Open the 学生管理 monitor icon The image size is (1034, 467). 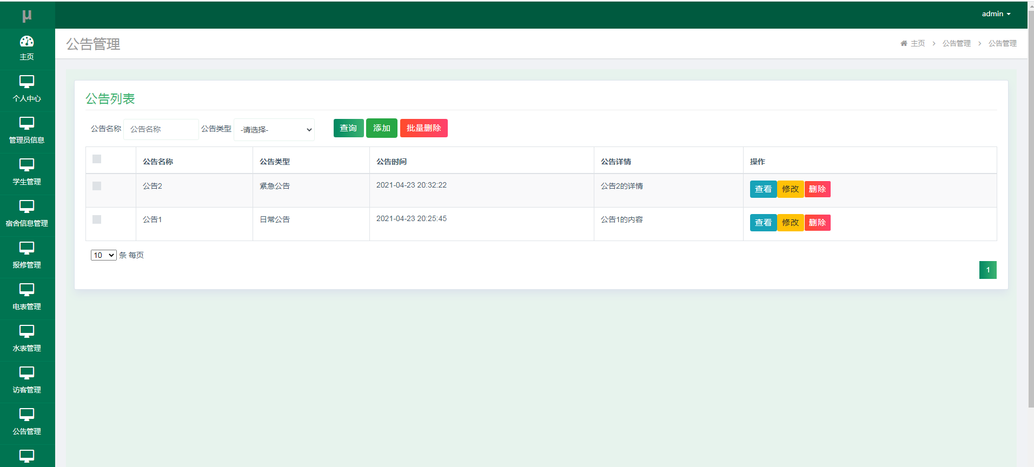point(27,165)
